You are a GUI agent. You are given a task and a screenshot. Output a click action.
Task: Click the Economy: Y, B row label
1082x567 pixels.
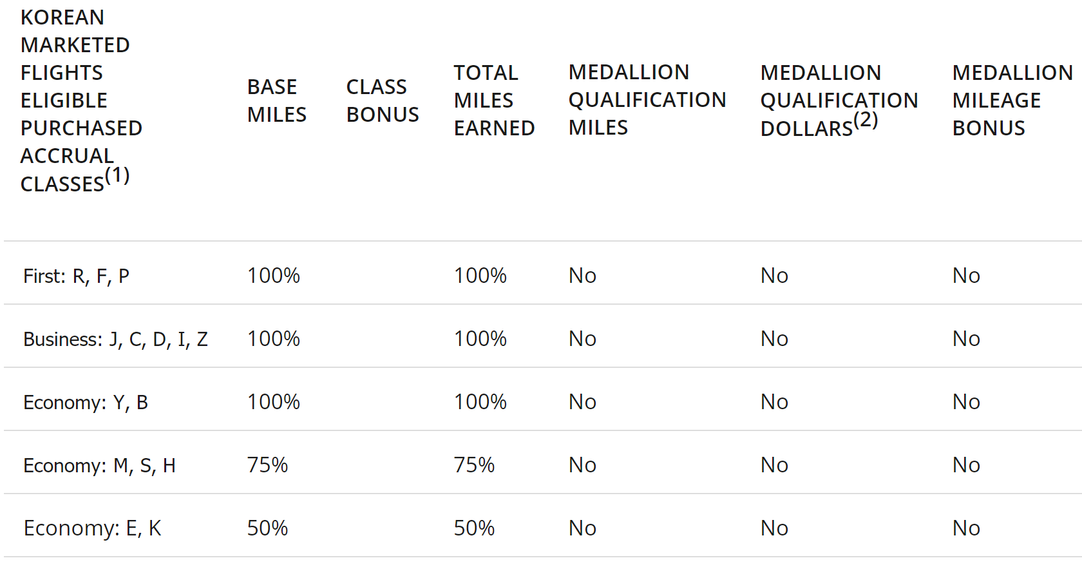[x=86, y=403]
